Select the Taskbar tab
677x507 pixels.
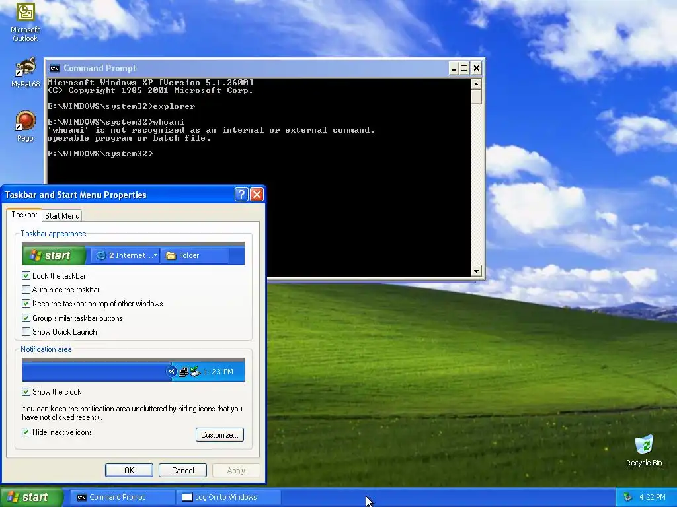24,215
